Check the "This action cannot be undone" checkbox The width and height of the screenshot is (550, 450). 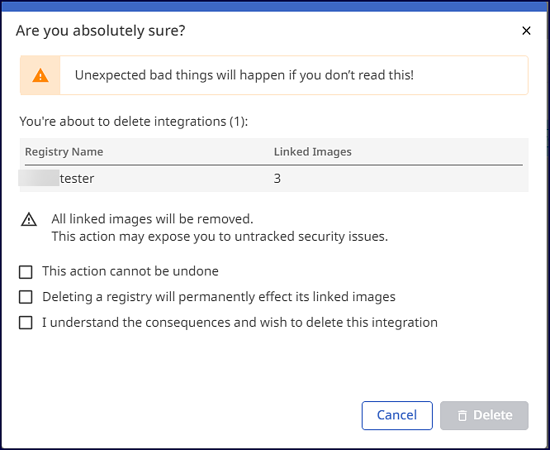pos(26,271)
